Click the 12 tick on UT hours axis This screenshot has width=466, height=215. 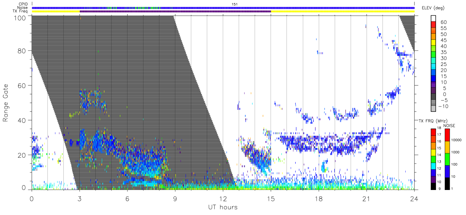(223, 199)
